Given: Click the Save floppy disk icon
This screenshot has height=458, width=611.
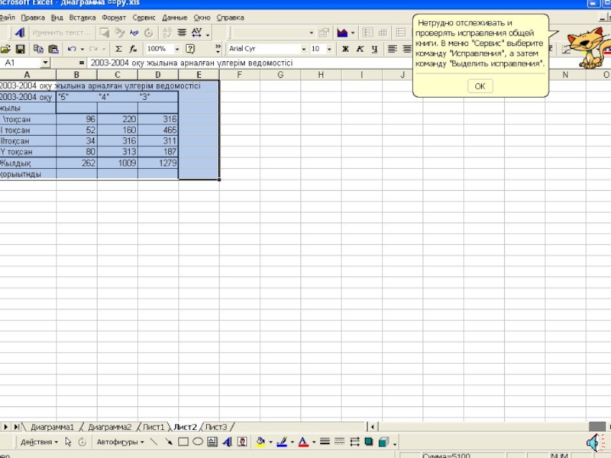Looking at the screenshot, I should [x=21, y=49].
